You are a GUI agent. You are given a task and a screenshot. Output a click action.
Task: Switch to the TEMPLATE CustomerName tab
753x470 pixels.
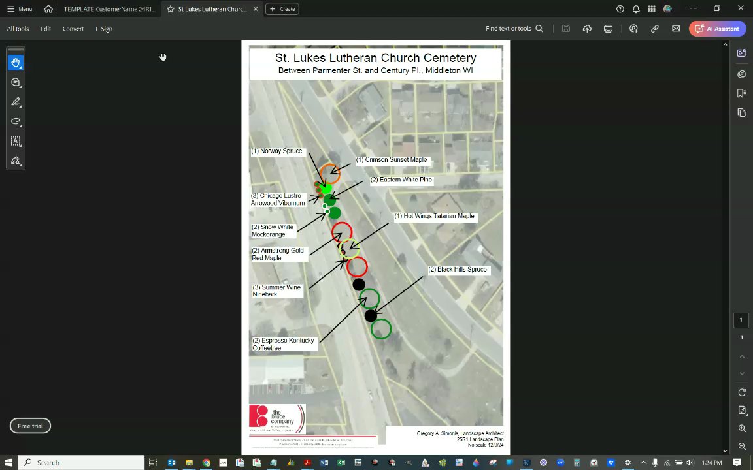pyautogui.click(x=109, y=9)
